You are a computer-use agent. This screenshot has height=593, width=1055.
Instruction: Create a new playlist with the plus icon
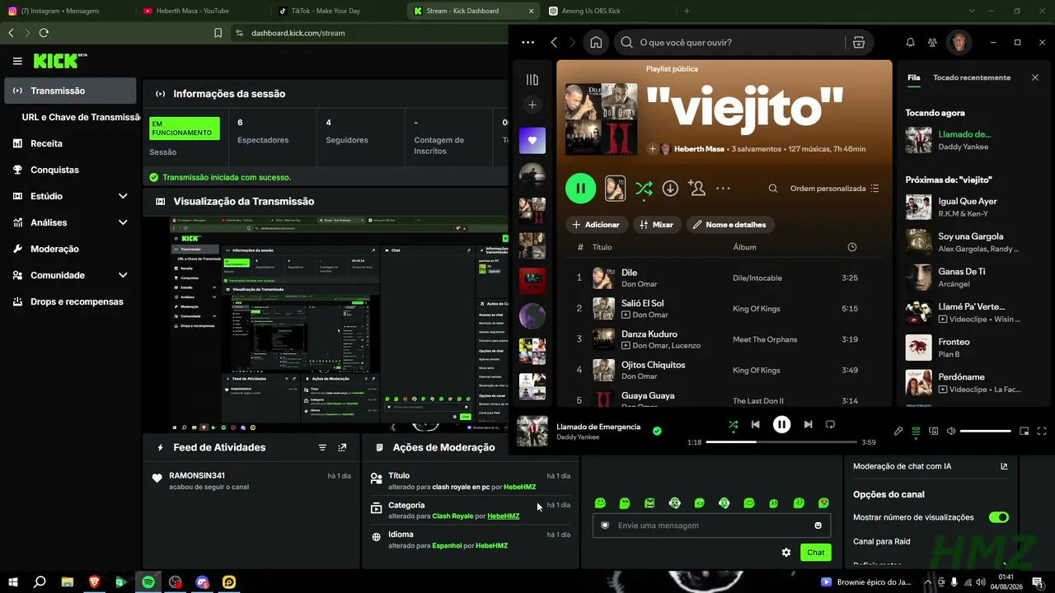(x=532, y=105)
